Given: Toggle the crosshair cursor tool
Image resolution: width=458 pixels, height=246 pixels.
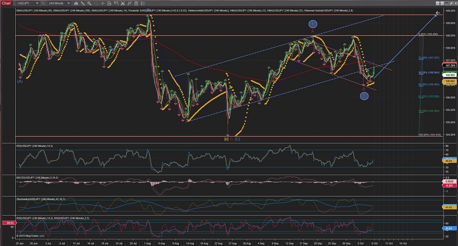Looking at the screenshot, I should coord(103,3).
